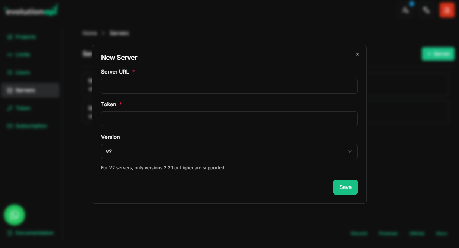Click the icon with the blue notification dot

[406, 10]
